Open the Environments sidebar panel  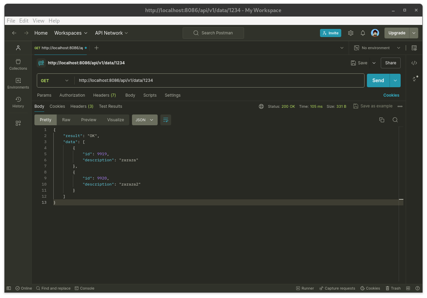(x=18, y=83)
